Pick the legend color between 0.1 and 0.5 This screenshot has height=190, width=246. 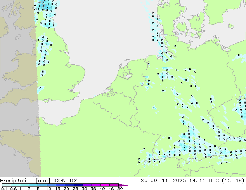7,185
